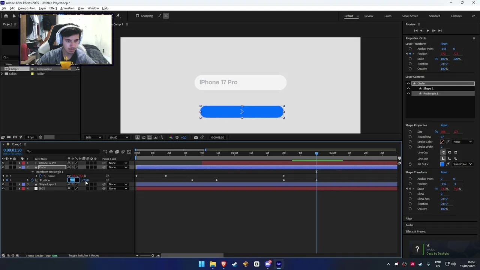Switch to the Review workspace

click(369, 16)
